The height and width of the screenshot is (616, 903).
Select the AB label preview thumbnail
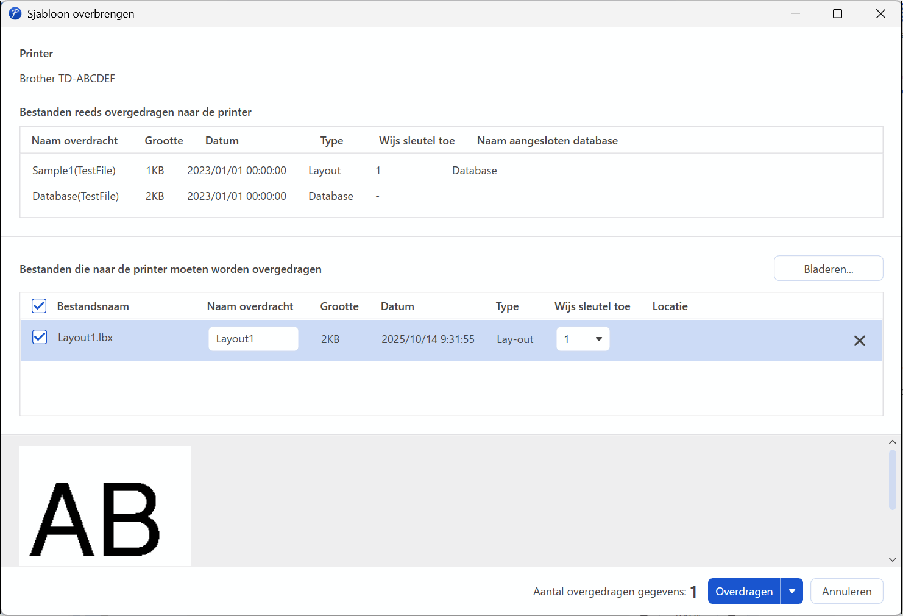tap(105, 506)
